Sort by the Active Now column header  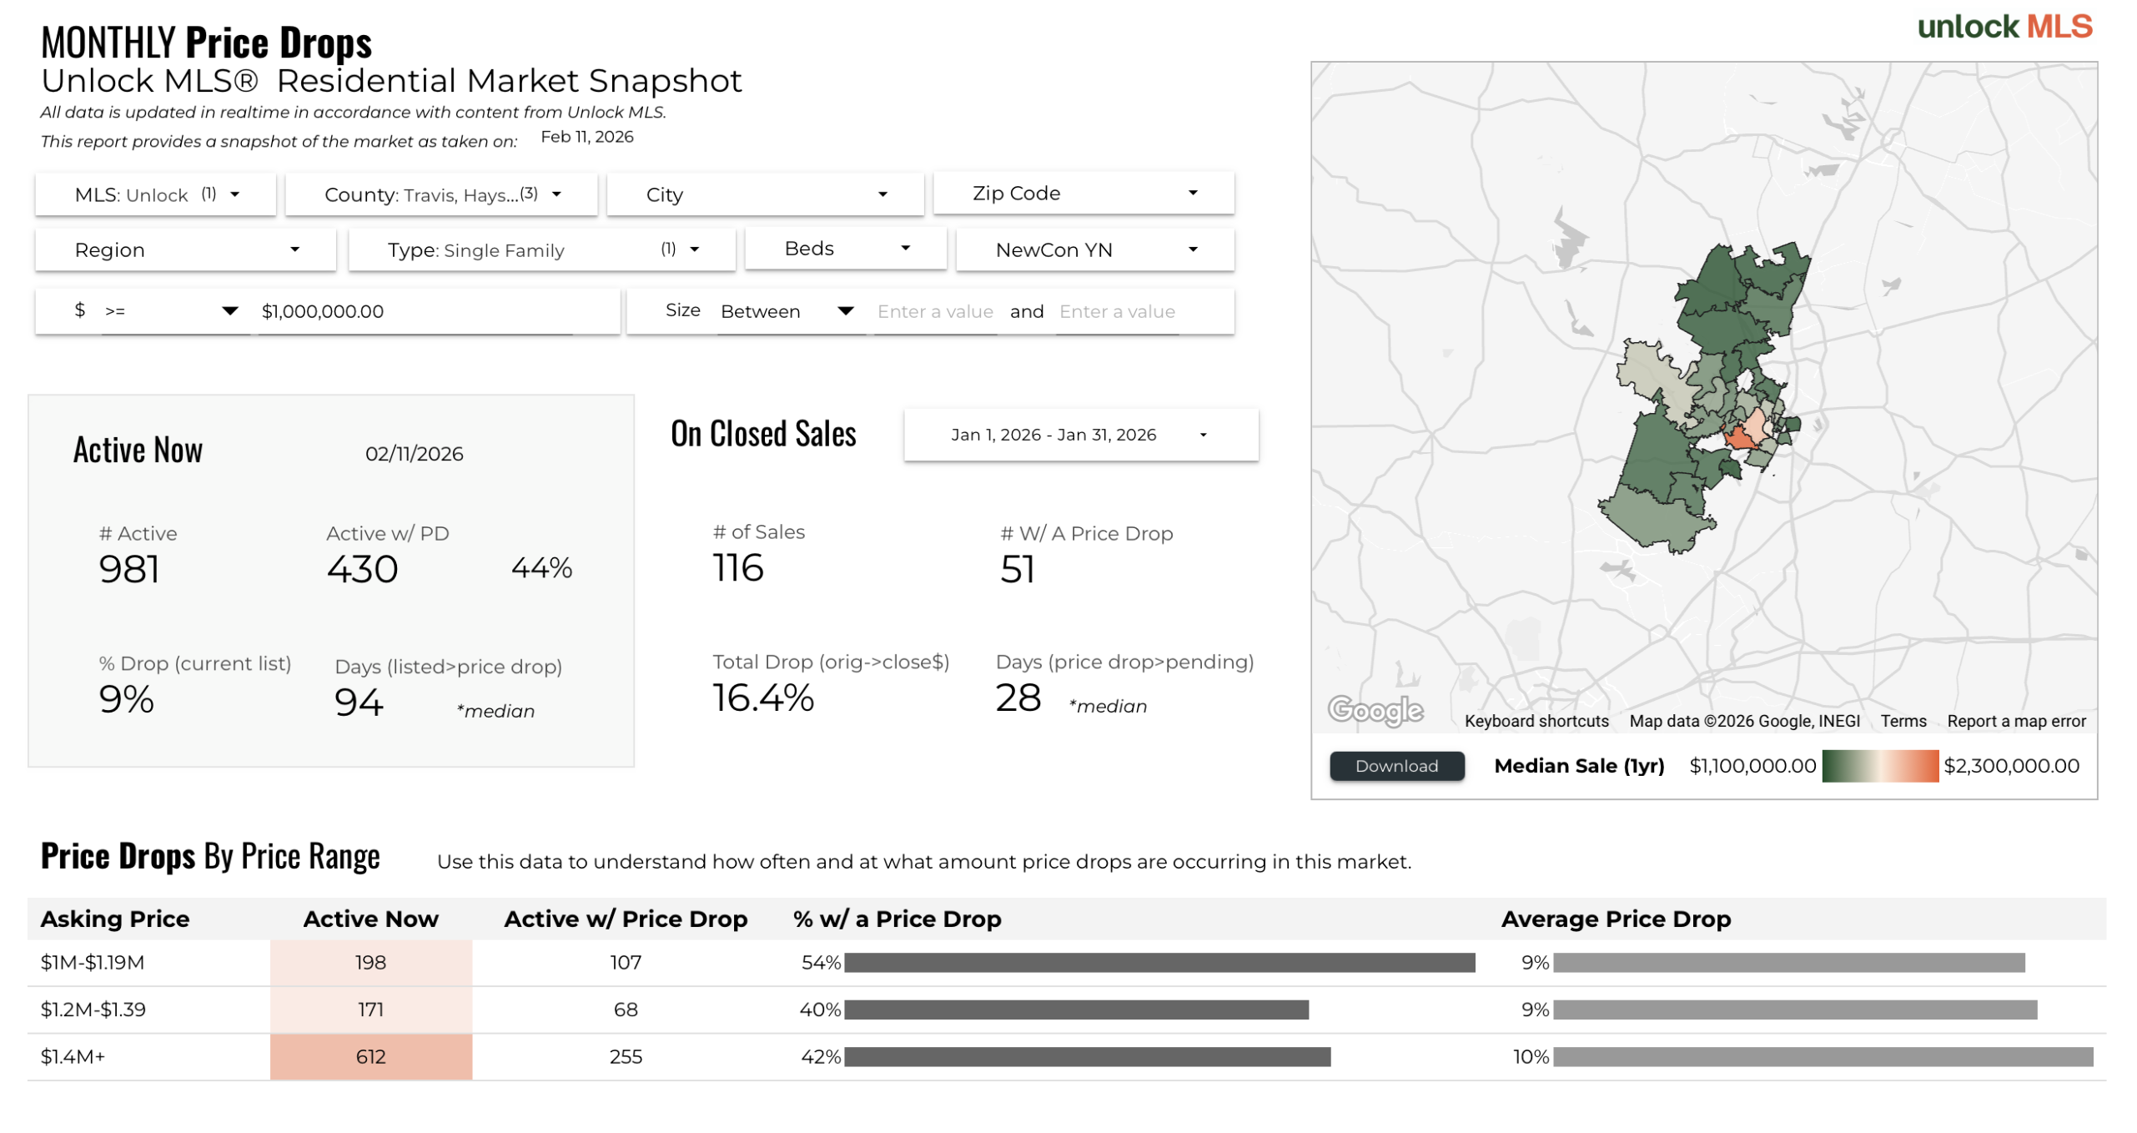(x=370, y=919)
